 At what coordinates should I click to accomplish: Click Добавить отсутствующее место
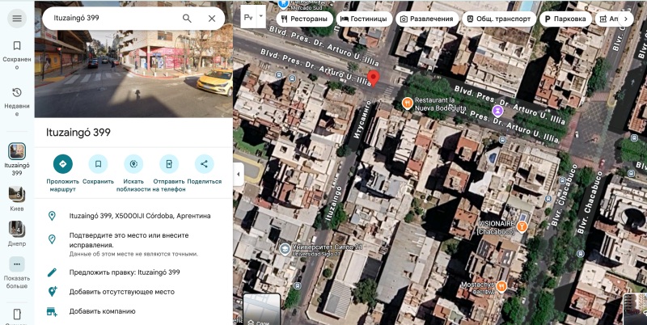[x=121, y=292]
